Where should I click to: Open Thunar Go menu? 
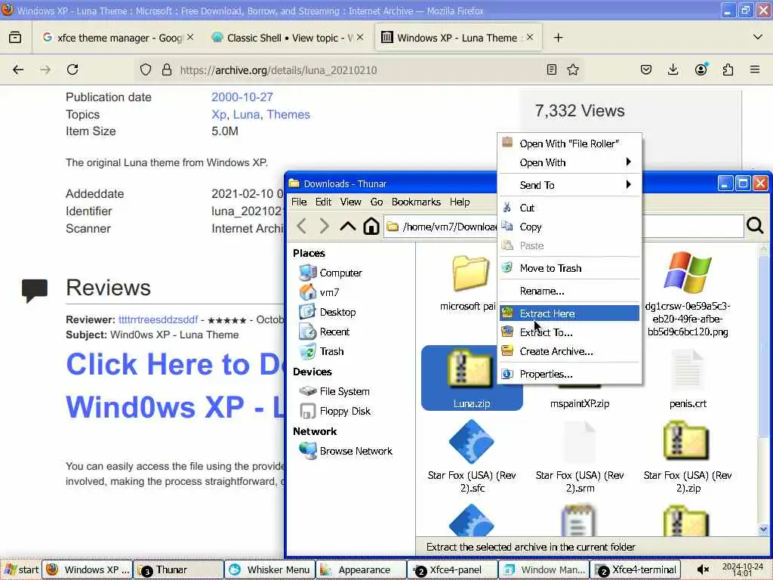tap(377, 202)
